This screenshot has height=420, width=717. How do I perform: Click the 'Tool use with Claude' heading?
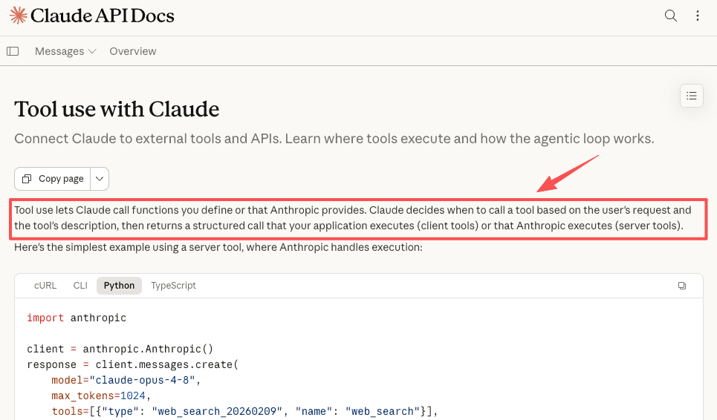coord(117,109)
